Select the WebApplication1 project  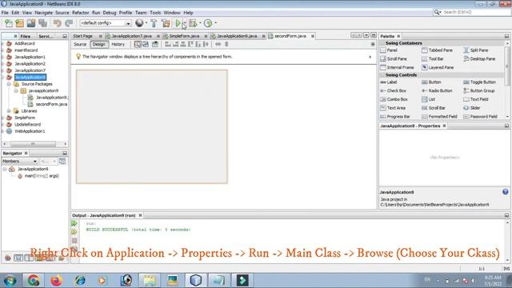30,131
